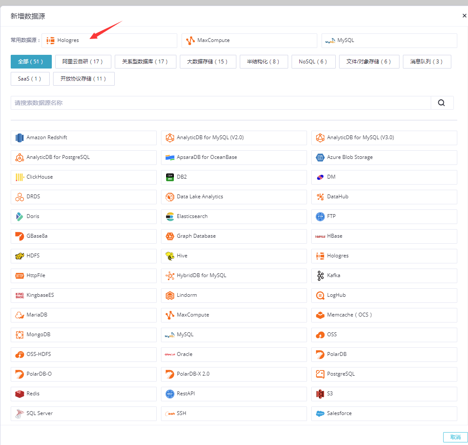Select the LogHub data source
The image size is (468, 445).
click(384, 296)
